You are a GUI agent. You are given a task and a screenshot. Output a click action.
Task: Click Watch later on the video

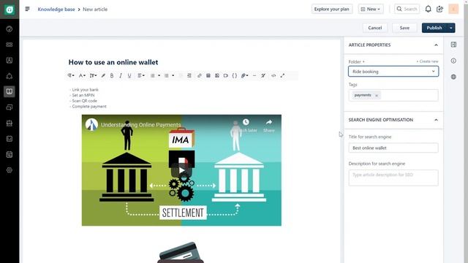click(x=246, y=126)
